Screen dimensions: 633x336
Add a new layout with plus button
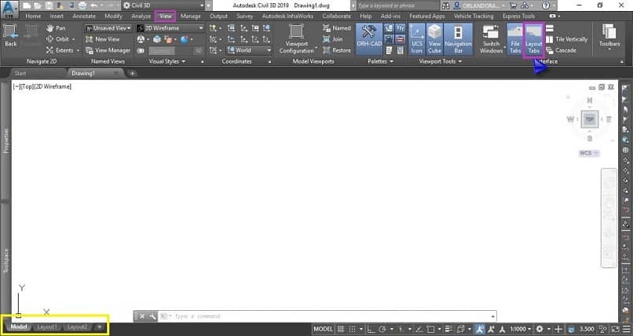(99, 327)
